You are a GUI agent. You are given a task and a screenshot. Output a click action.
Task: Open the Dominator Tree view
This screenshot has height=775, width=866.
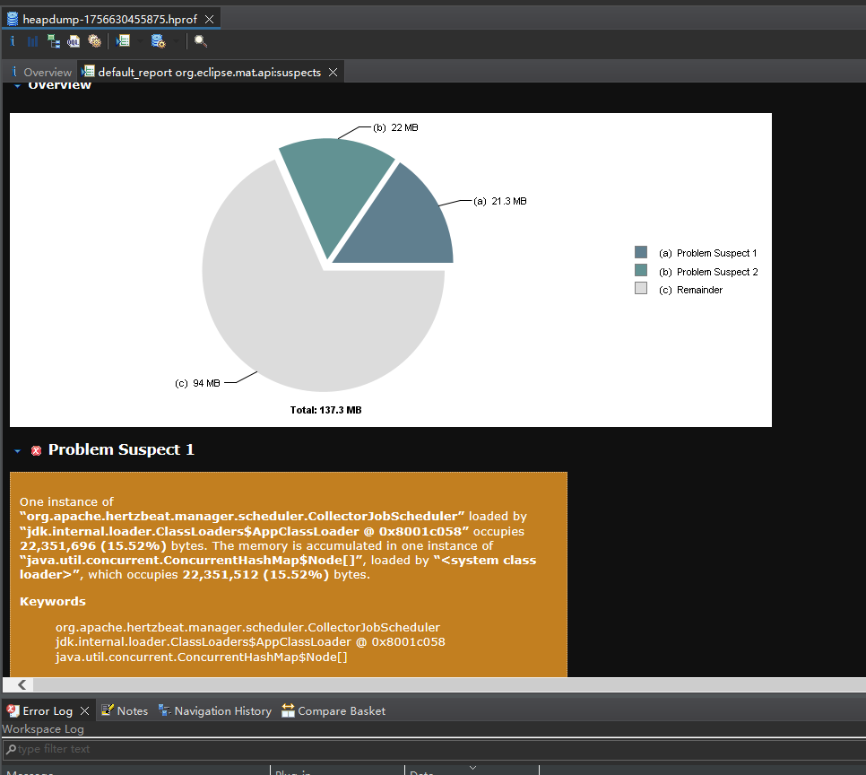(54, 41)
